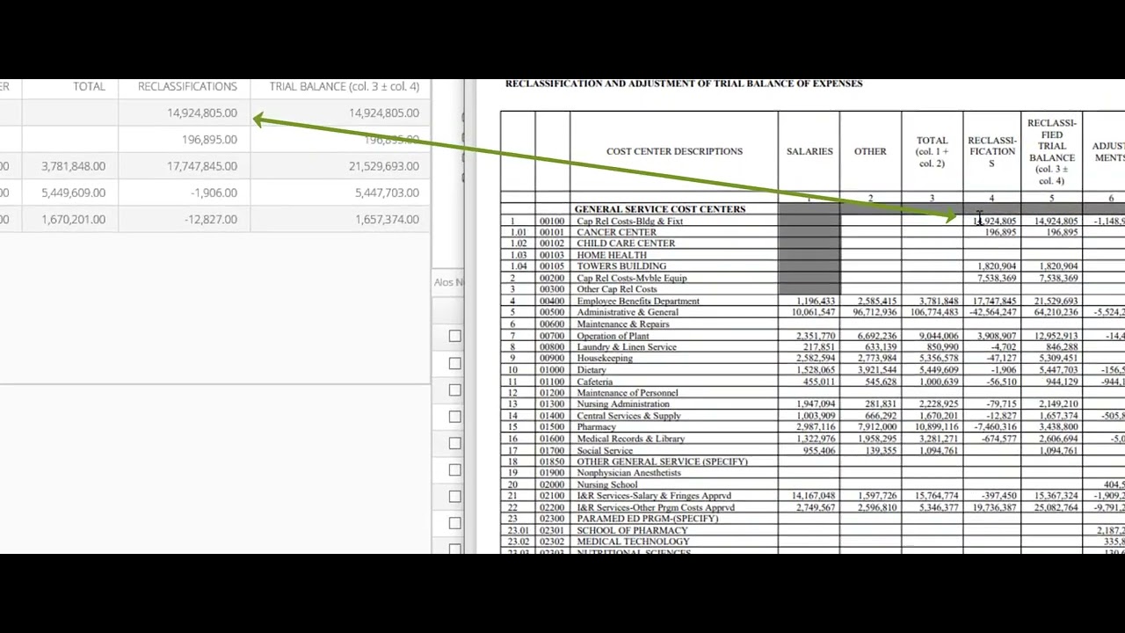
Task: Select the Cap Rel Costs-Bldg & Fixt row label
Action: (x=629, y=222)
